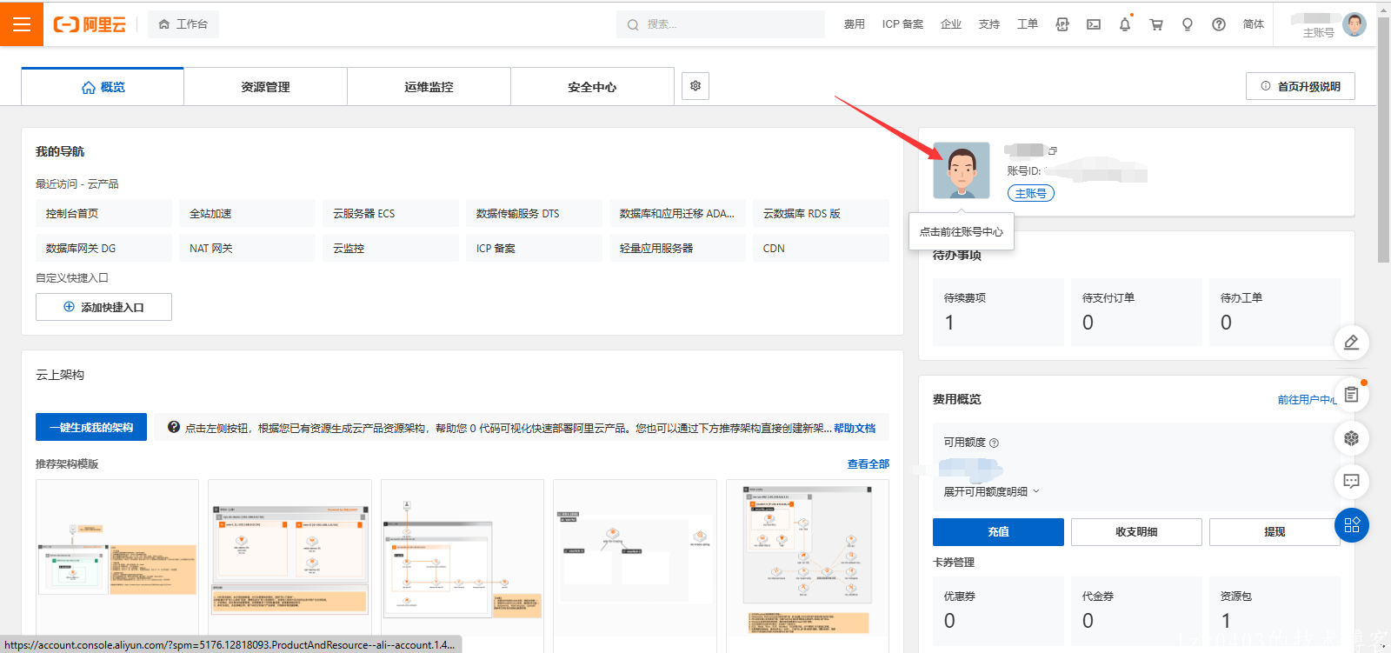Open NAT 网关 shortcut
This screenshot has width=1391, height=653.
[247, 248]
